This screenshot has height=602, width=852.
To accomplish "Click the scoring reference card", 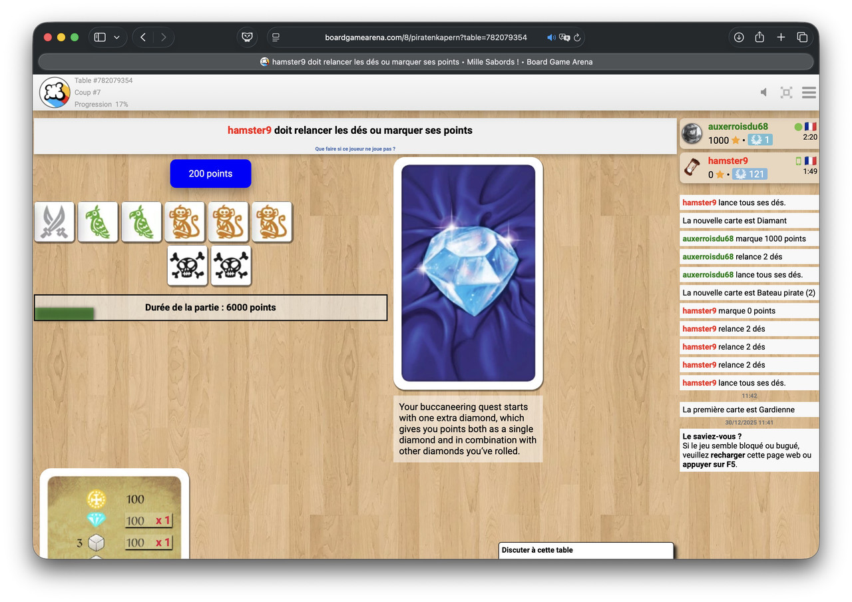I will (x=114, y=514).
